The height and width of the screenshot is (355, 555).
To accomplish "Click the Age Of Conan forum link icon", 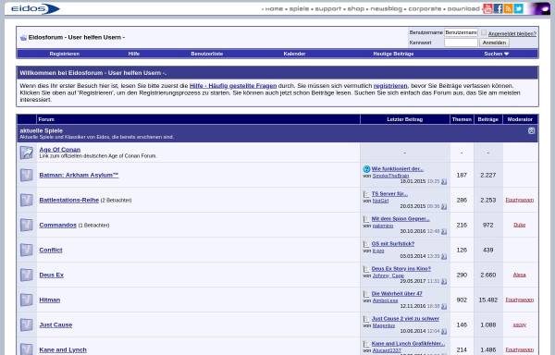I will pos(27,153).
